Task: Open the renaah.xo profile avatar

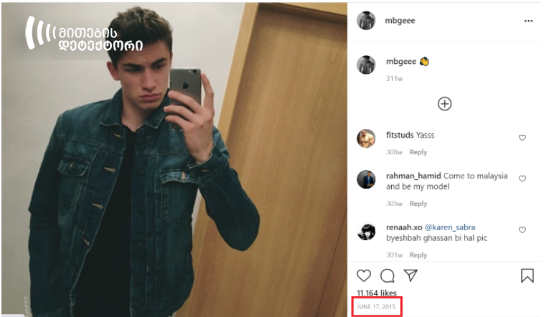Action: point(366,231)
